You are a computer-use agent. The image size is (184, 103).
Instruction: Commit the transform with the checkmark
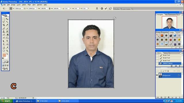click(106, 8)
